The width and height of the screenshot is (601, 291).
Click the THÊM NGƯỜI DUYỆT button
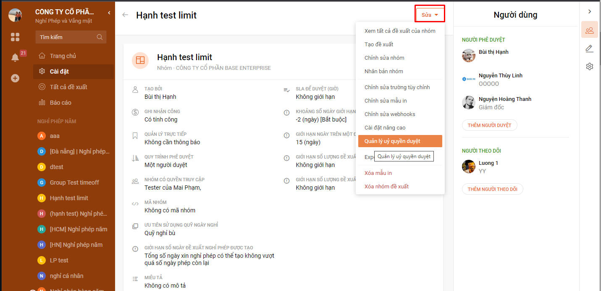click(x=490, y=125)
